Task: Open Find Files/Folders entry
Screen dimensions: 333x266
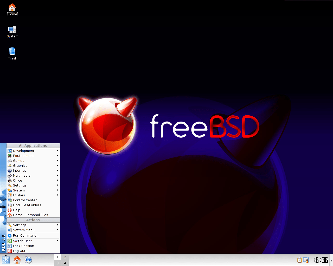Action: (x=27, y=205)
